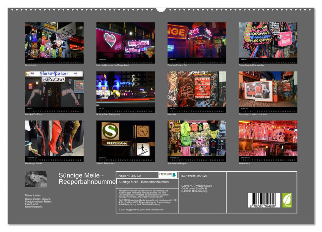Open the Paradise Point of Sex image
322x232 pixels.
pos(197,40)
